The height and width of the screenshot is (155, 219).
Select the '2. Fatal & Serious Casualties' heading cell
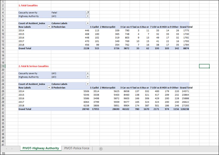pyautogui.click(x=33, y=66)
